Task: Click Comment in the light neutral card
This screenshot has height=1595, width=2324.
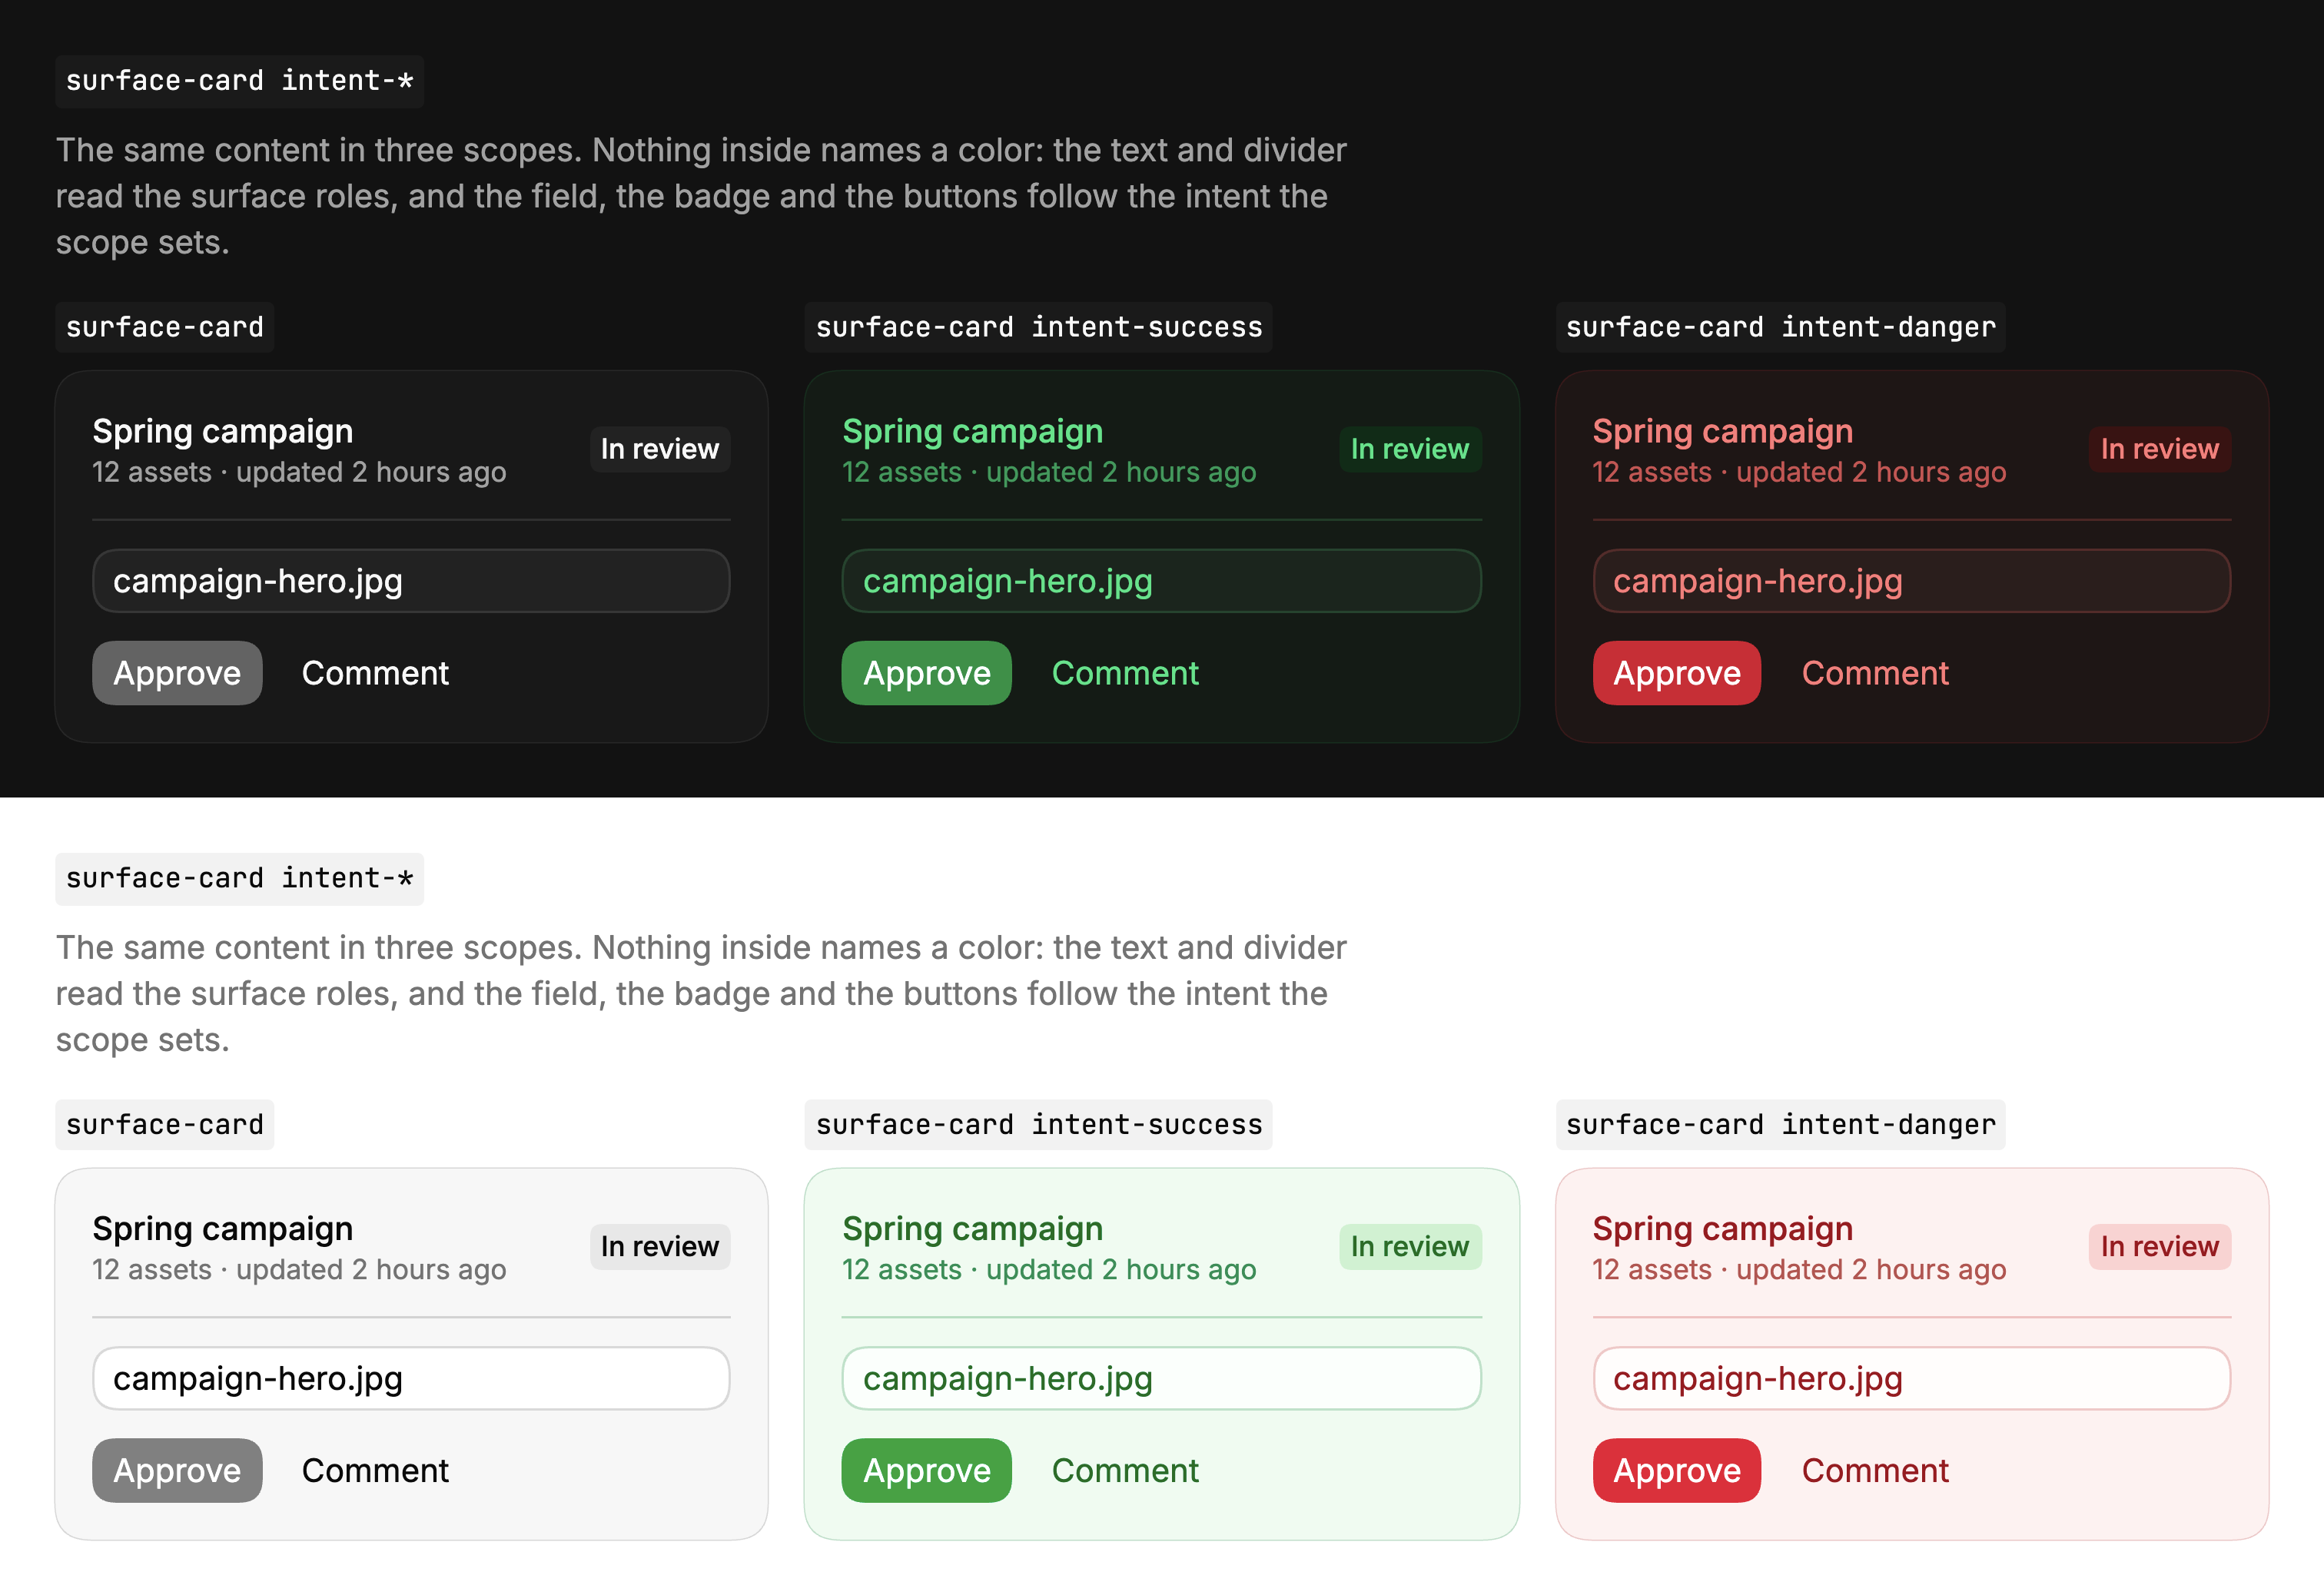Action: coord(375,1470)
